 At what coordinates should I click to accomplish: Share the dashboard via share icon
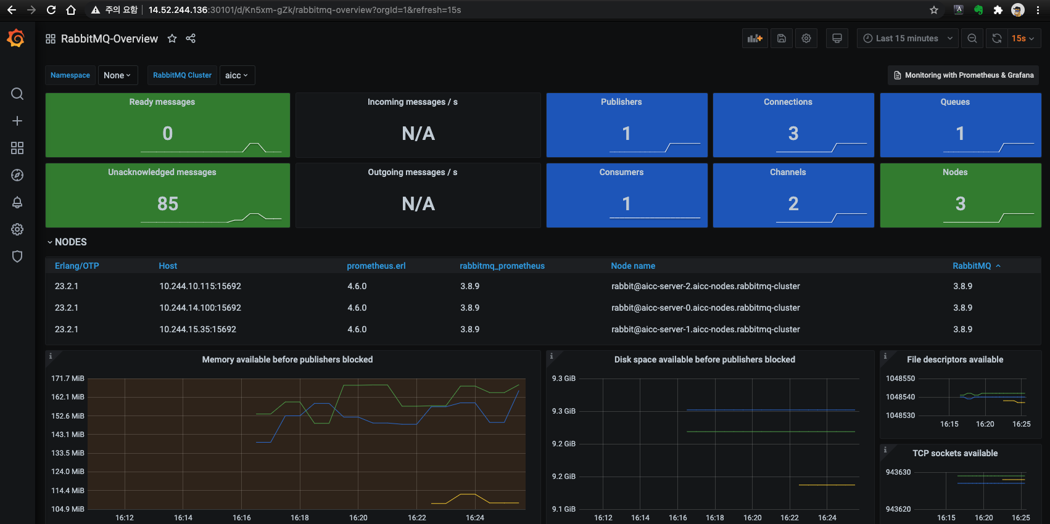point(191,38)
